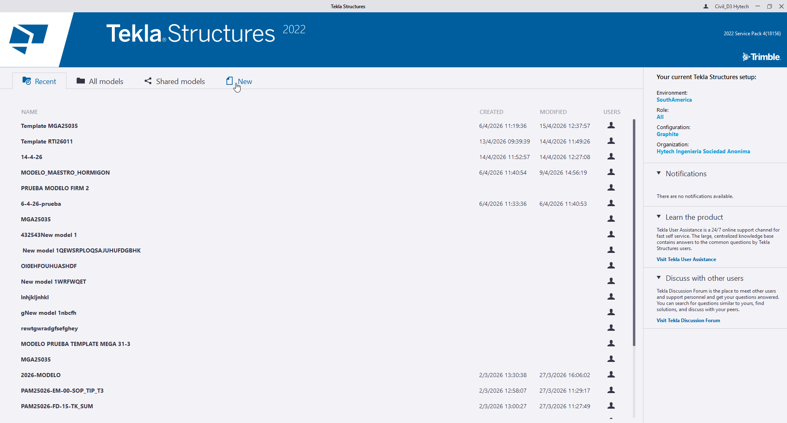787x423 pixels.
Task: Click the Shared models share icon
Action: point(148,81)
